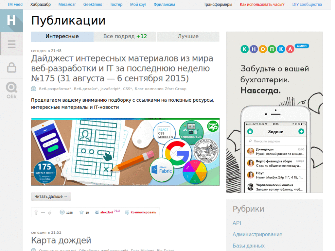Click the Трансформеры link
This screenshot has width=335, height=251.
(x=218, y=5)
